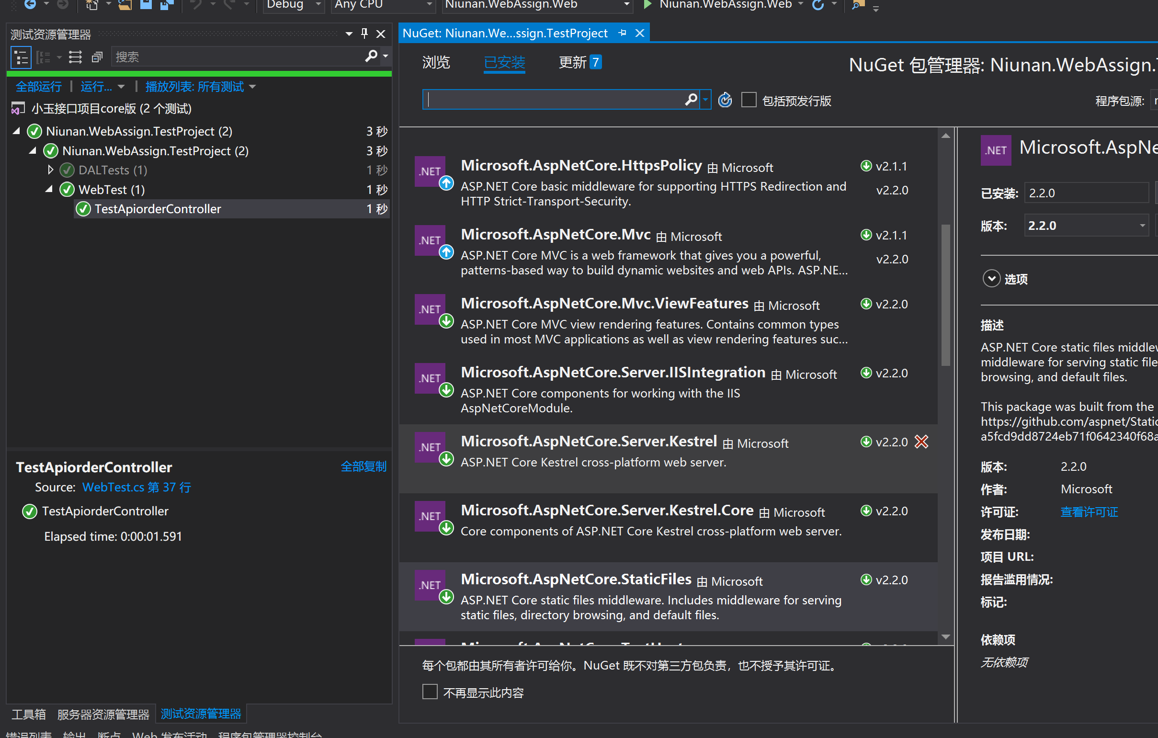Collapse the WebTest tree node
The height and width of the screenshot is (738, 1158).
(x=48, y=190)
